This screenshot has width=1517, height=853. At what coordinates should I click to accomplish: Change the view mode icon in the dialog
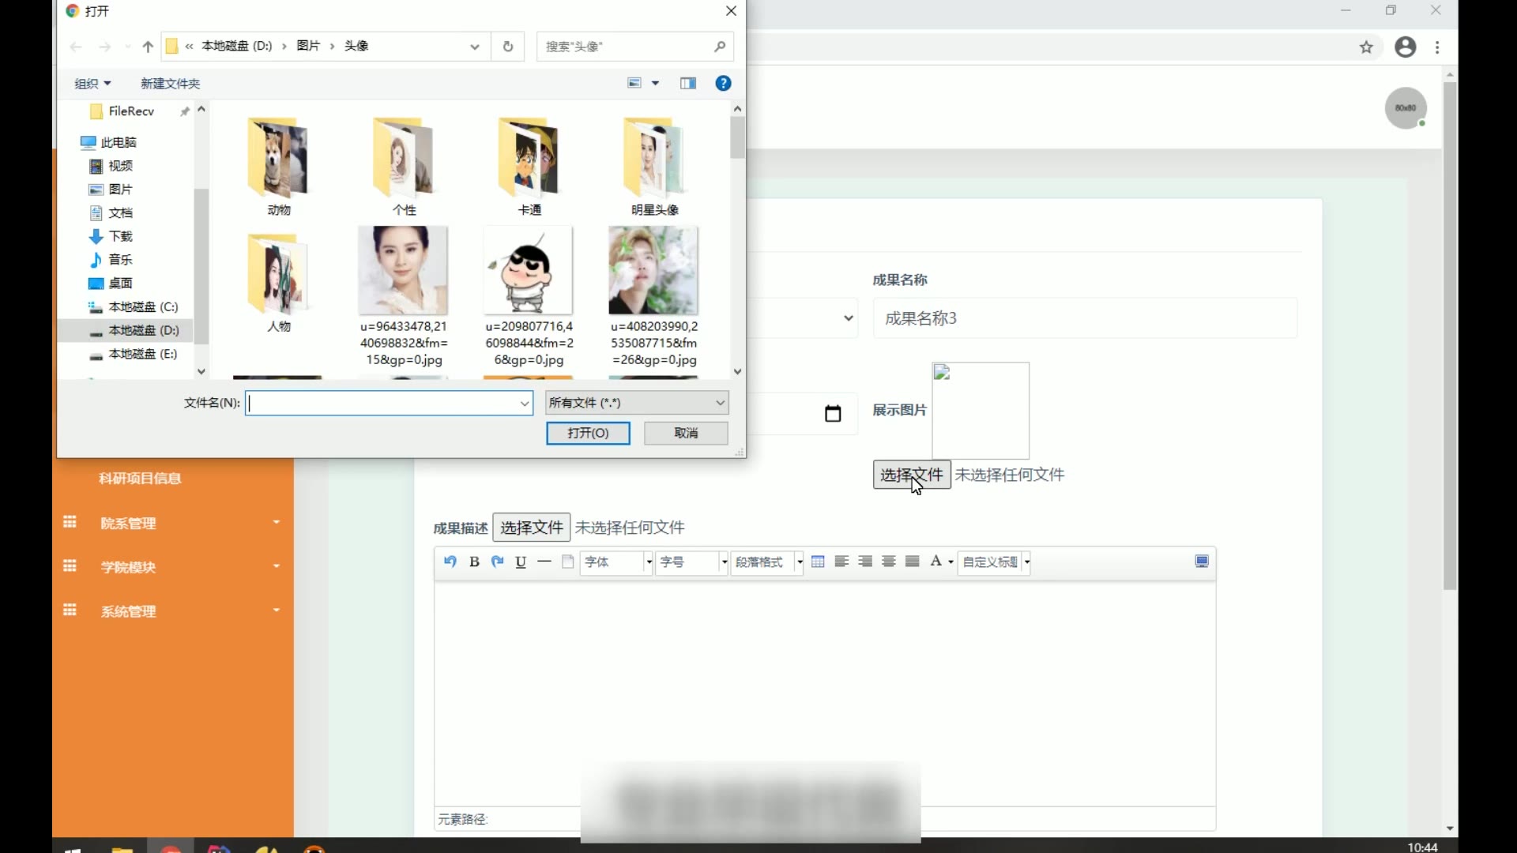pyautogui.click(x=634, y=84)
